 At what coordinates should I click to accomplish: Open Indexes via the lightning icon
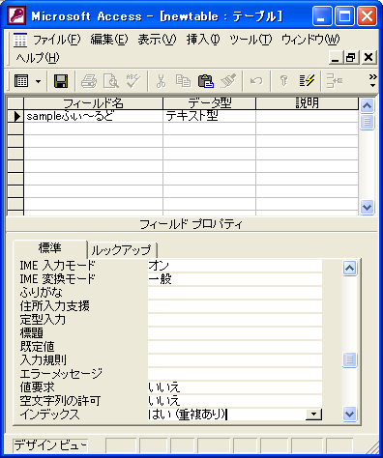click(x=307, y=81)
